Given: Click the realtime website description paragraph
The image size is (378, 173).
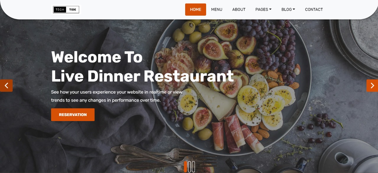Looking at the screenshot, I should pos(117,96).
